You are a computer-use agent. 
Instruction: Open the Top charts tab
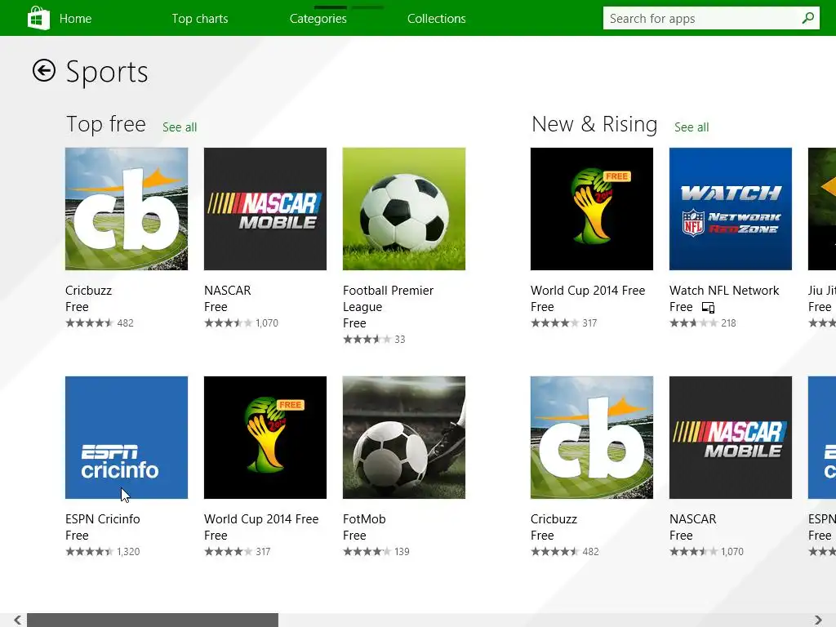click(200, 19)
